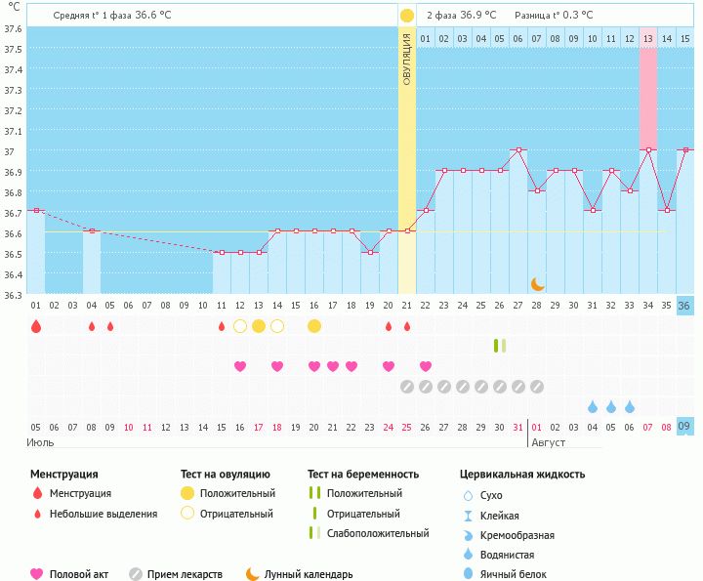The width and height of the screenshot is (703, 581).
Task: Click the yellow circle above the ovulation column
Action: tap(407, 16)
